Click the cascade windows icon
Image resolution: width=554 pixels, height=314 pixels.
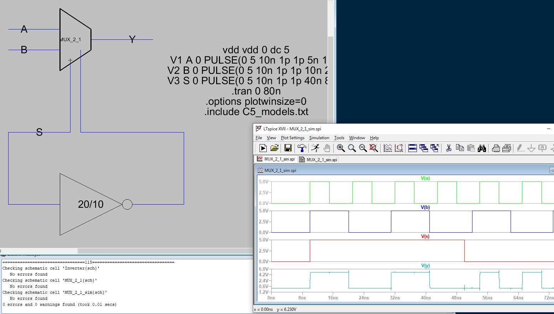[424, 148]
